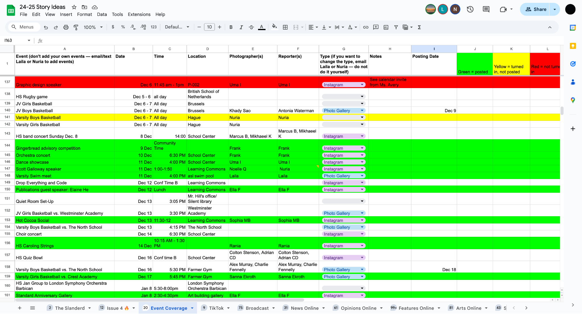Open the Extensions menu
Screen dimensions: 582x314
139,14
